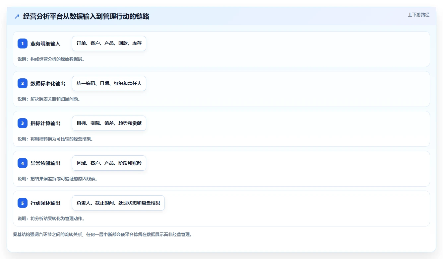Click the footer sentence starting with 桑基结构强调

pos(102,234)
